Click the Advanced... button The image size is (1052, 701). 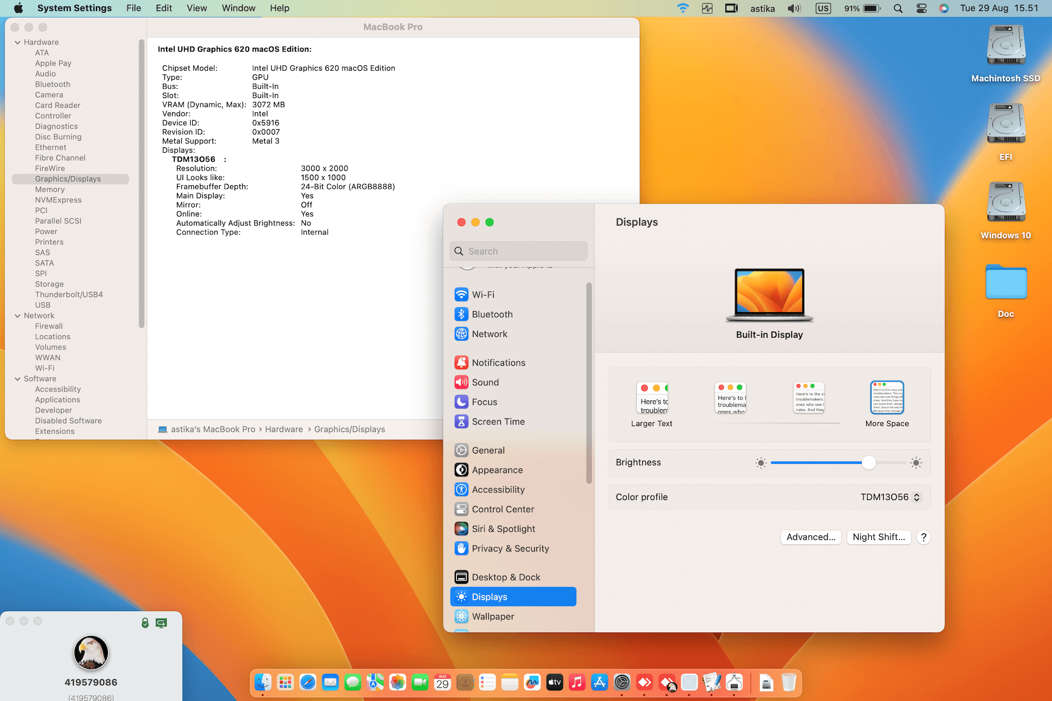click(x=810, y=537)
